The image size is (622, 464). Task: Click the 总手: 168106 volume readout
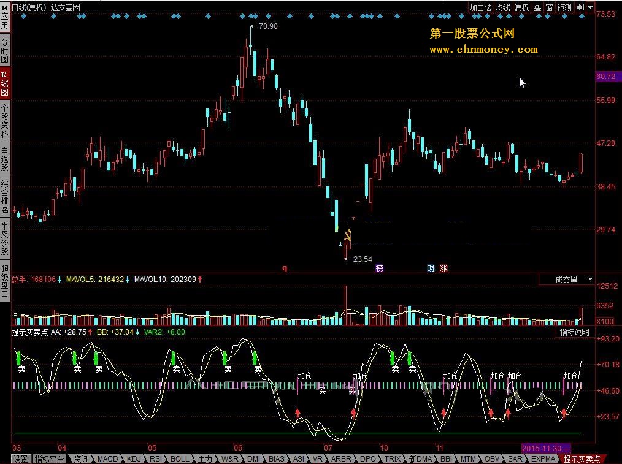[x=36, y=280]
